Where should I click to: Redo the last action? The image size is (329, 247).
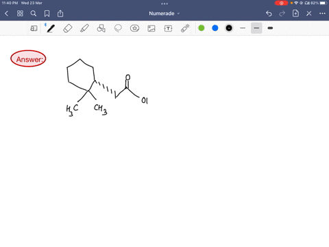tap(282, 14)
